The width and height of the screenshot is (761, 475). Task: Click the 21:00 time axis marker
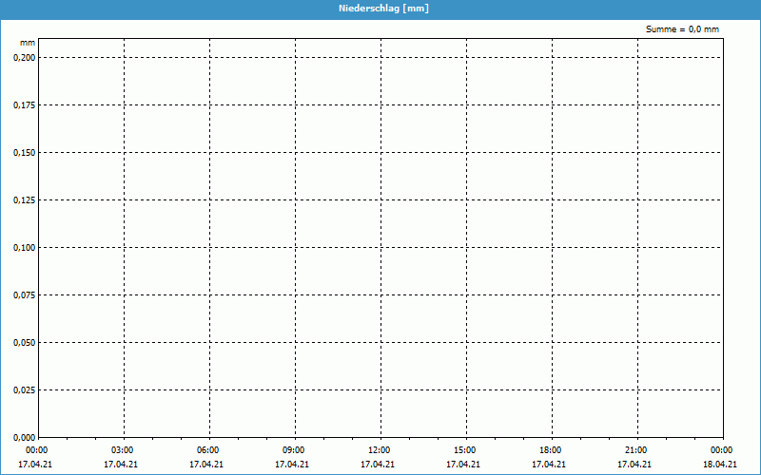[635, 450]
